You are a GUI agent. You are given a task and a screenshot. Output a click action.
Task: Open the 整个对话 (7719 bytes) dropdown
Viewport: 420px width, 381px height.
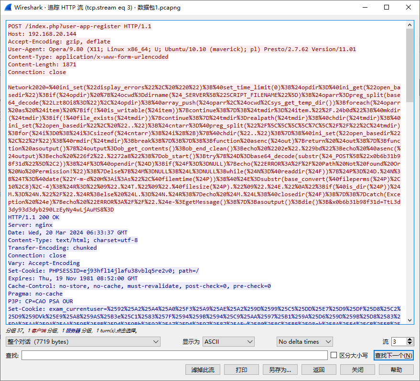tap(83, 341)
